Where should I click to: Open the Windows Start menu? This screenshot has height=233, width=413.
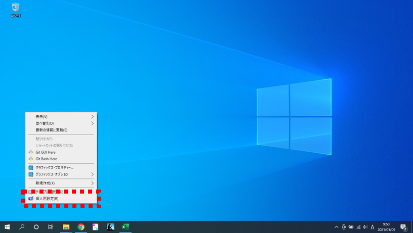tap(7, 227)
